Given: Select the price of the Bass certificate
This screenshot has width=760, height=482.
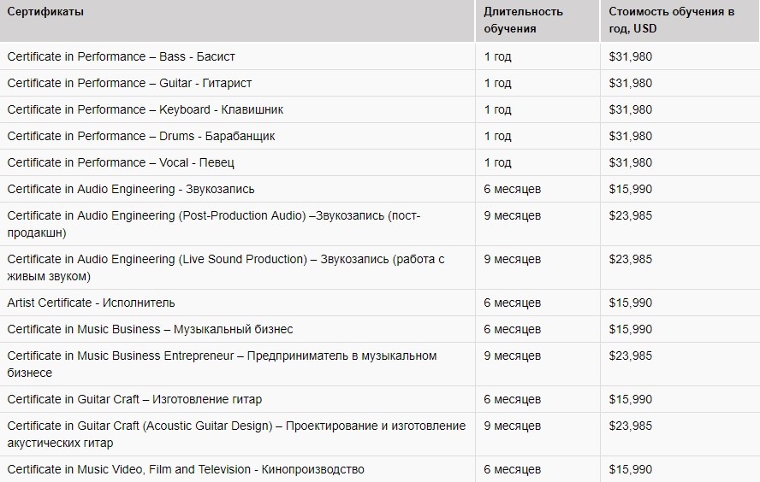Looking at the screenshot, I should [x=631, y=56].
